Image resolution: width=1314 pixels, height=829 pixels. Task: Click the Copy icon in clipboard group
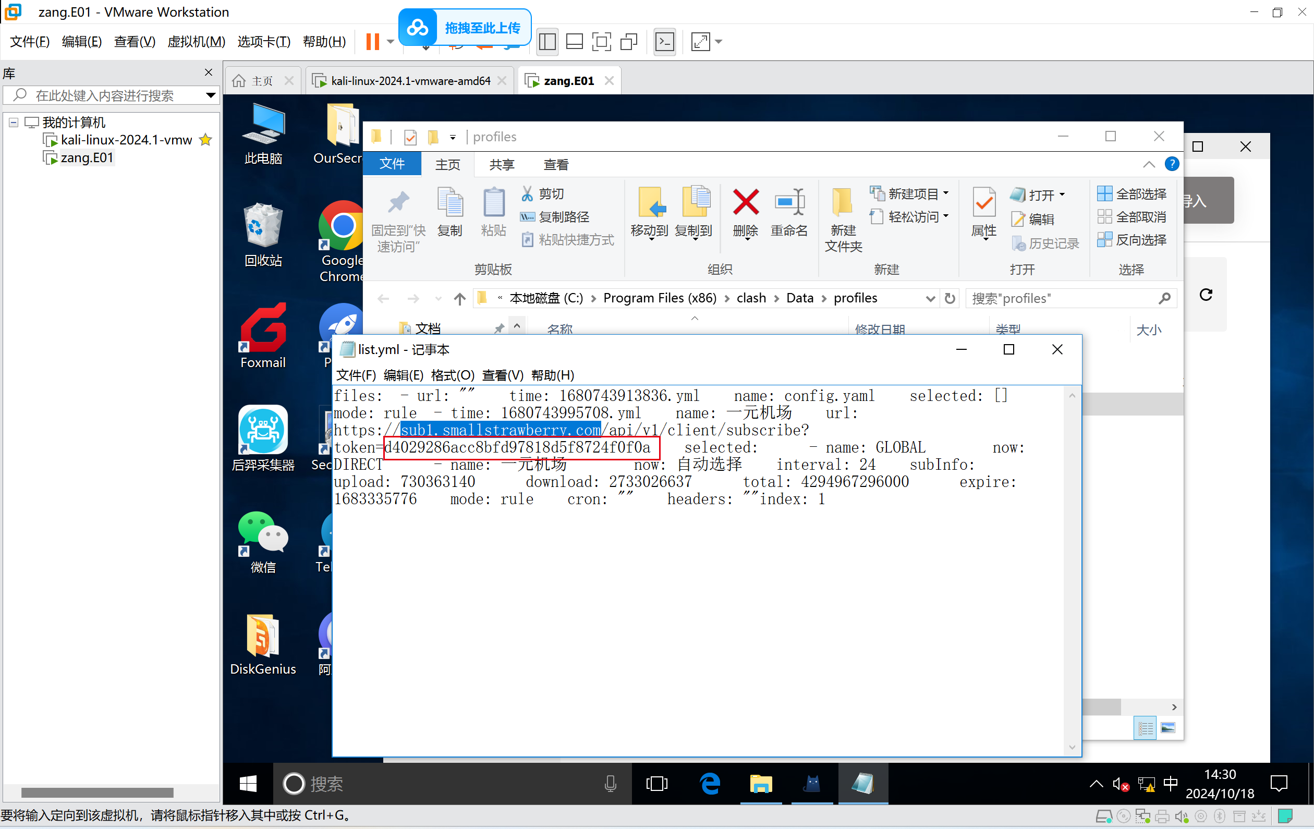click(450, 202)
